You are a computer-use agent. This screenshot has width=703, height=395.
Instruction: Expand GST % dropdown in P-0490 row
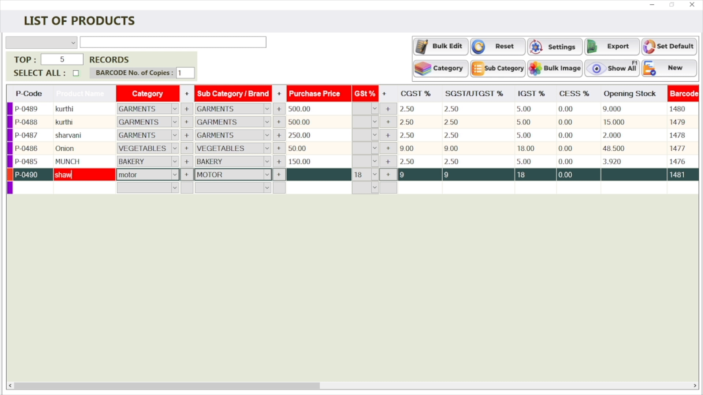(x=374, y=174)
